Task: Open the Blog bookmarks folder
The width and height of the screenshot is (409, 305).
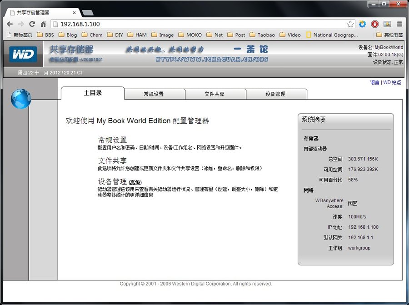Action: click(x=68, y=35)
